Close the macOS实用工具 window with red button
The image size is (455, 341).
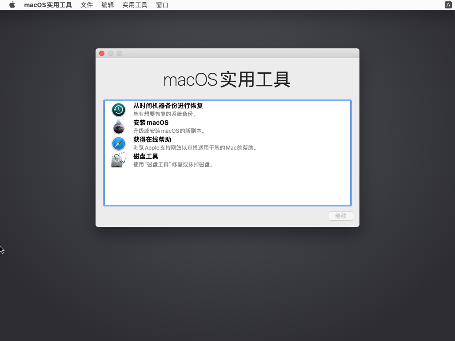coord(102,53)
